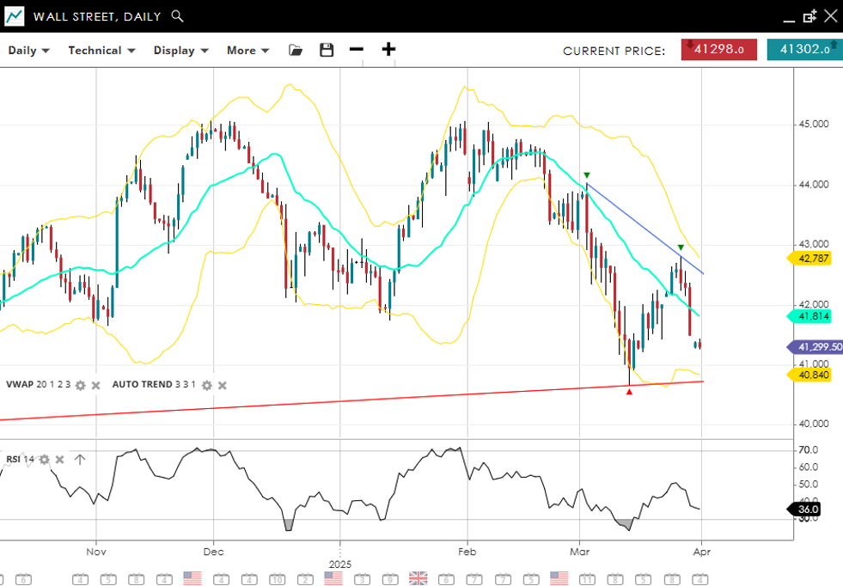Screen dimensions: 843x586
Task: Zoom in using the plus icon
Action: point(388,50)
